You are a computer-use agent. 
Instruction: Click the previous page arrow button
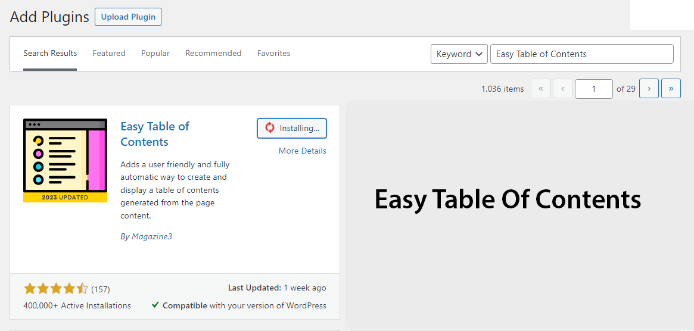[562, 89]
